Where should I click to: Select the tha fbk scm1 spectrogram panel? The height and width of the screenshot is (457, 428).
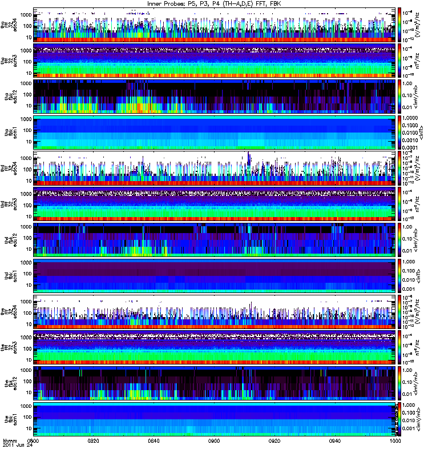click(215, 133)
